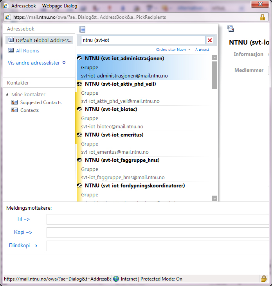This screenshot has height=286, width=272.
Task: Click svt-iot_emeritus@mail.ntnu.no address text
Action: pos(115,152)
